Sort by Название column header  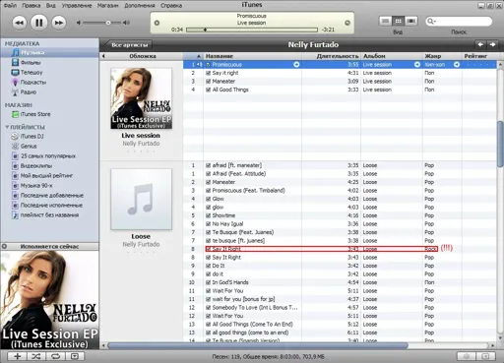252,56
